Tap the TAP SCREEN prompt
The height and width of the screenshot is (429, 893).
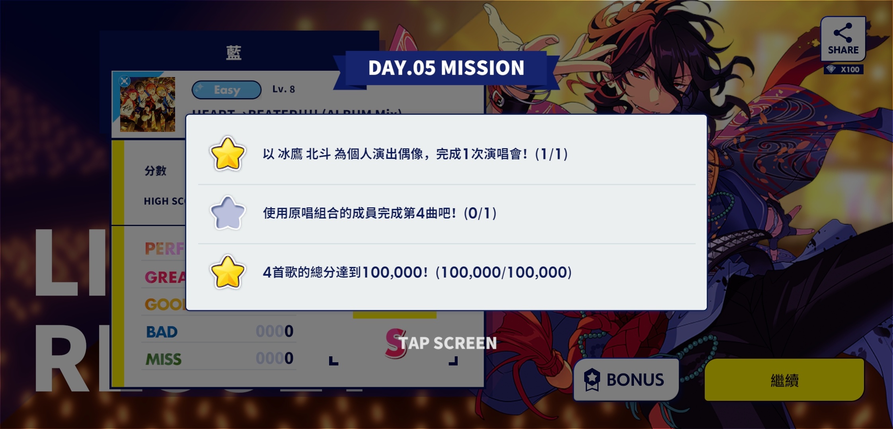(448, 343)
